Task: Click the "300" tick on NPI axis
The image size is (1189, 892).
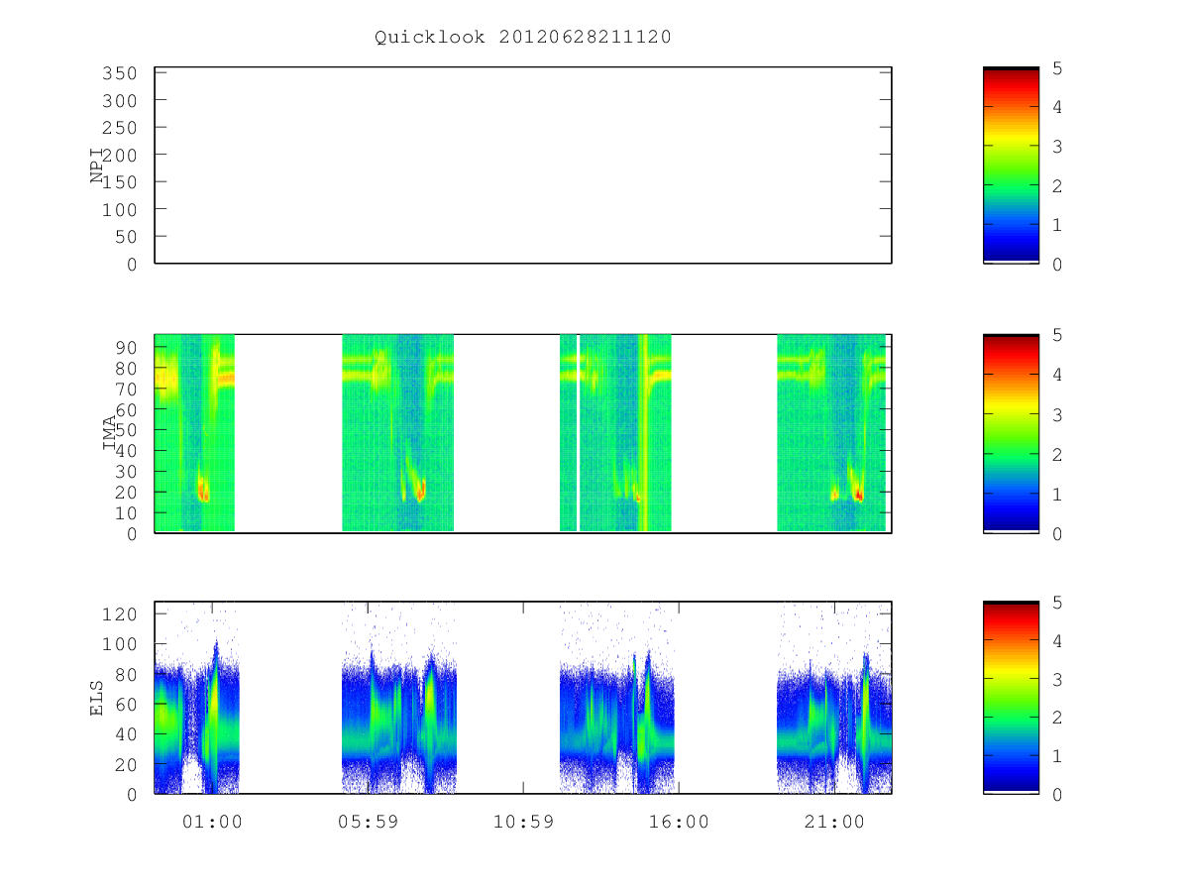Action: coord(119,100)
